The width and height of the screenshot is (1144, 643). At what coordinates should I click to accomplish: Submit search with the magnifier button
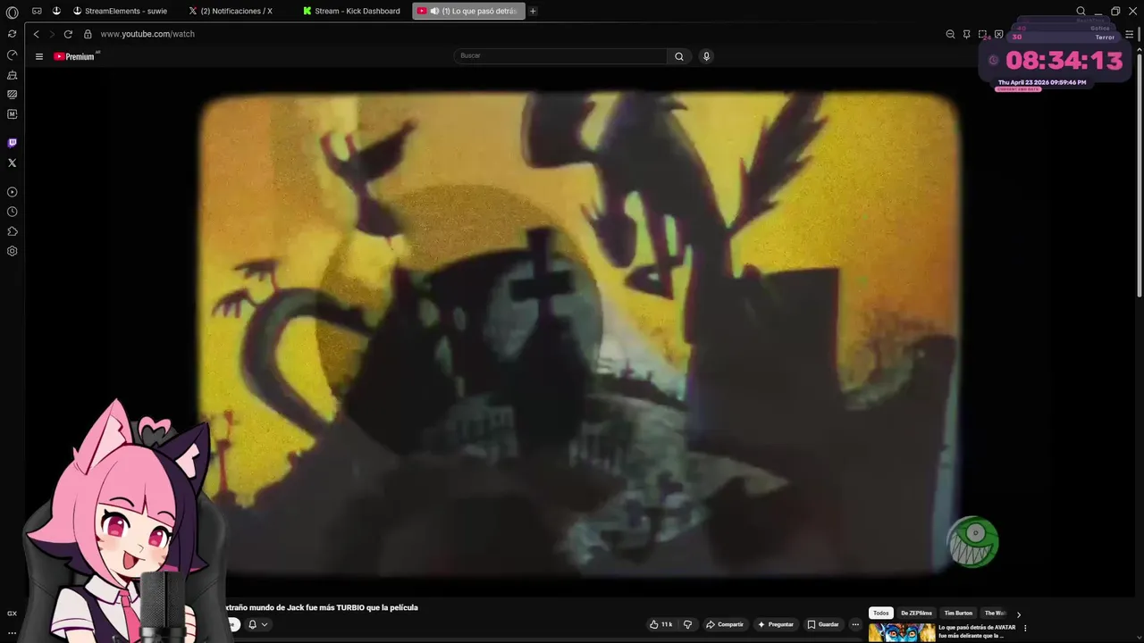[679, 56]
